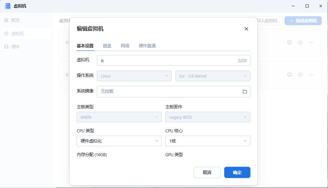Open the console monitor icon of first VM

289,42
